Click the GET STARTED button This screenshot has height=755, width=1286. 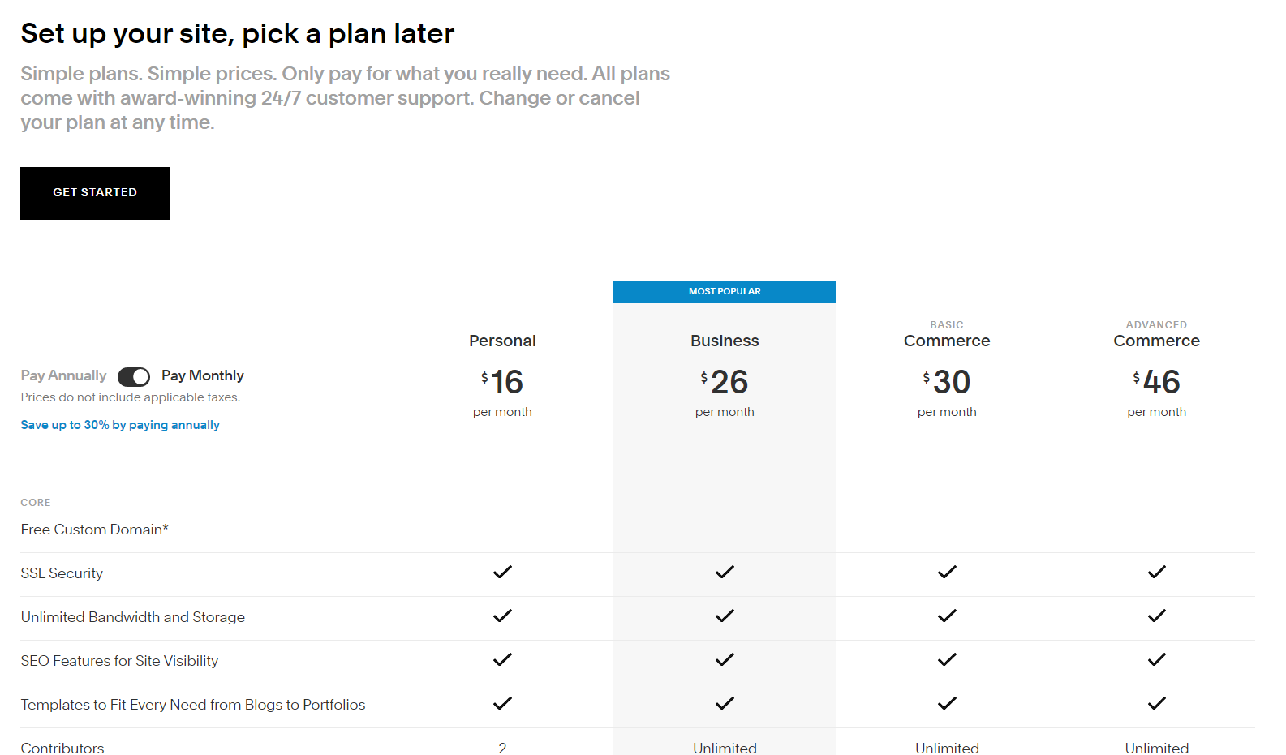click(x=95, y=193)
